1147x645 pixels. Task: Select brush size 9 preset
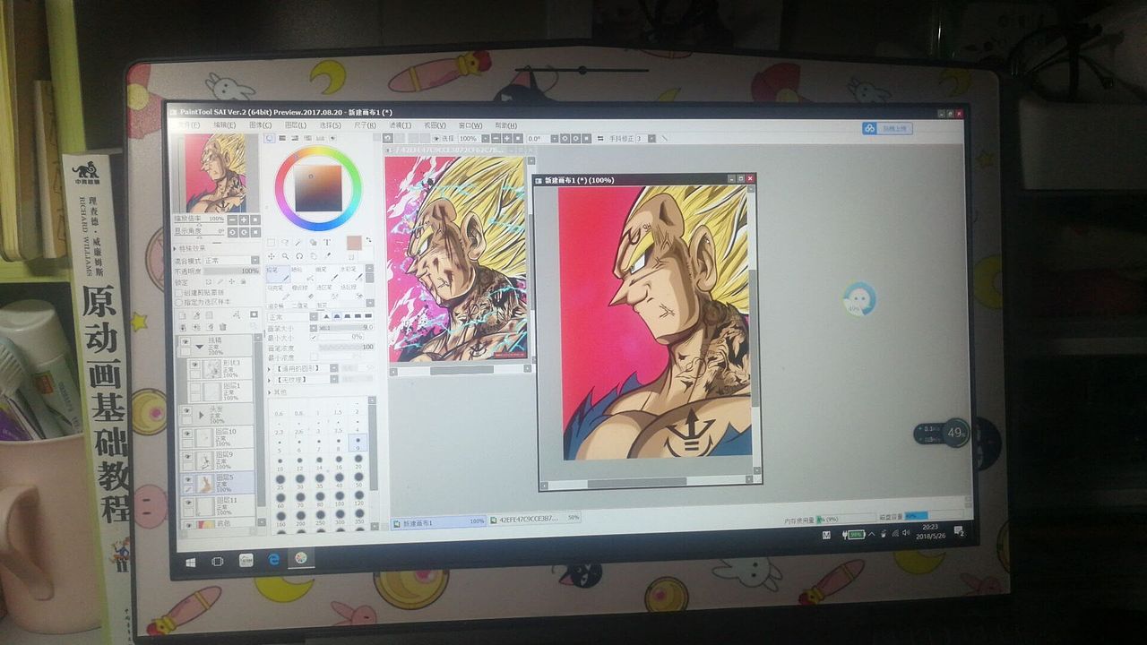pos(358,443)
